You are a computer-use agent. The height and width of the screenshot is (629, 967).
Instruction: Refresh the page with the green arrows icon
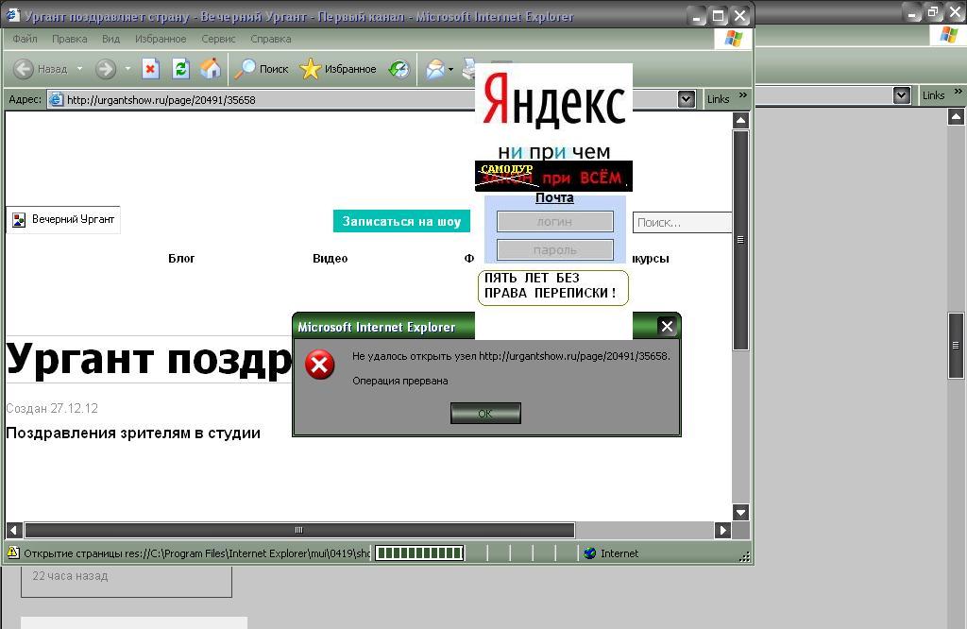coord(180,69)
